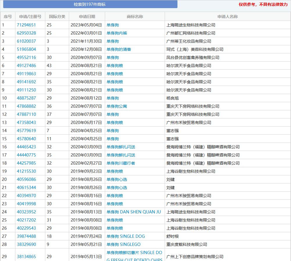This screenshot has height=261, width=291.
Task: Open registration number 49111250
Action: (x=26, y=90)
